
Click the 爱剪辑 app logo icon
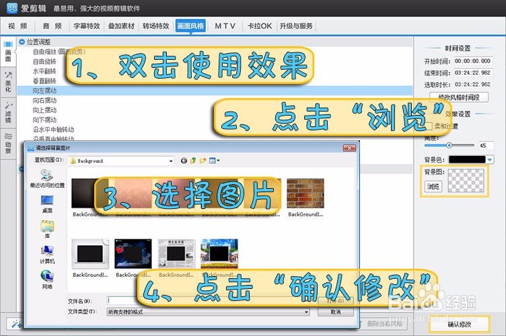[12, 8]
